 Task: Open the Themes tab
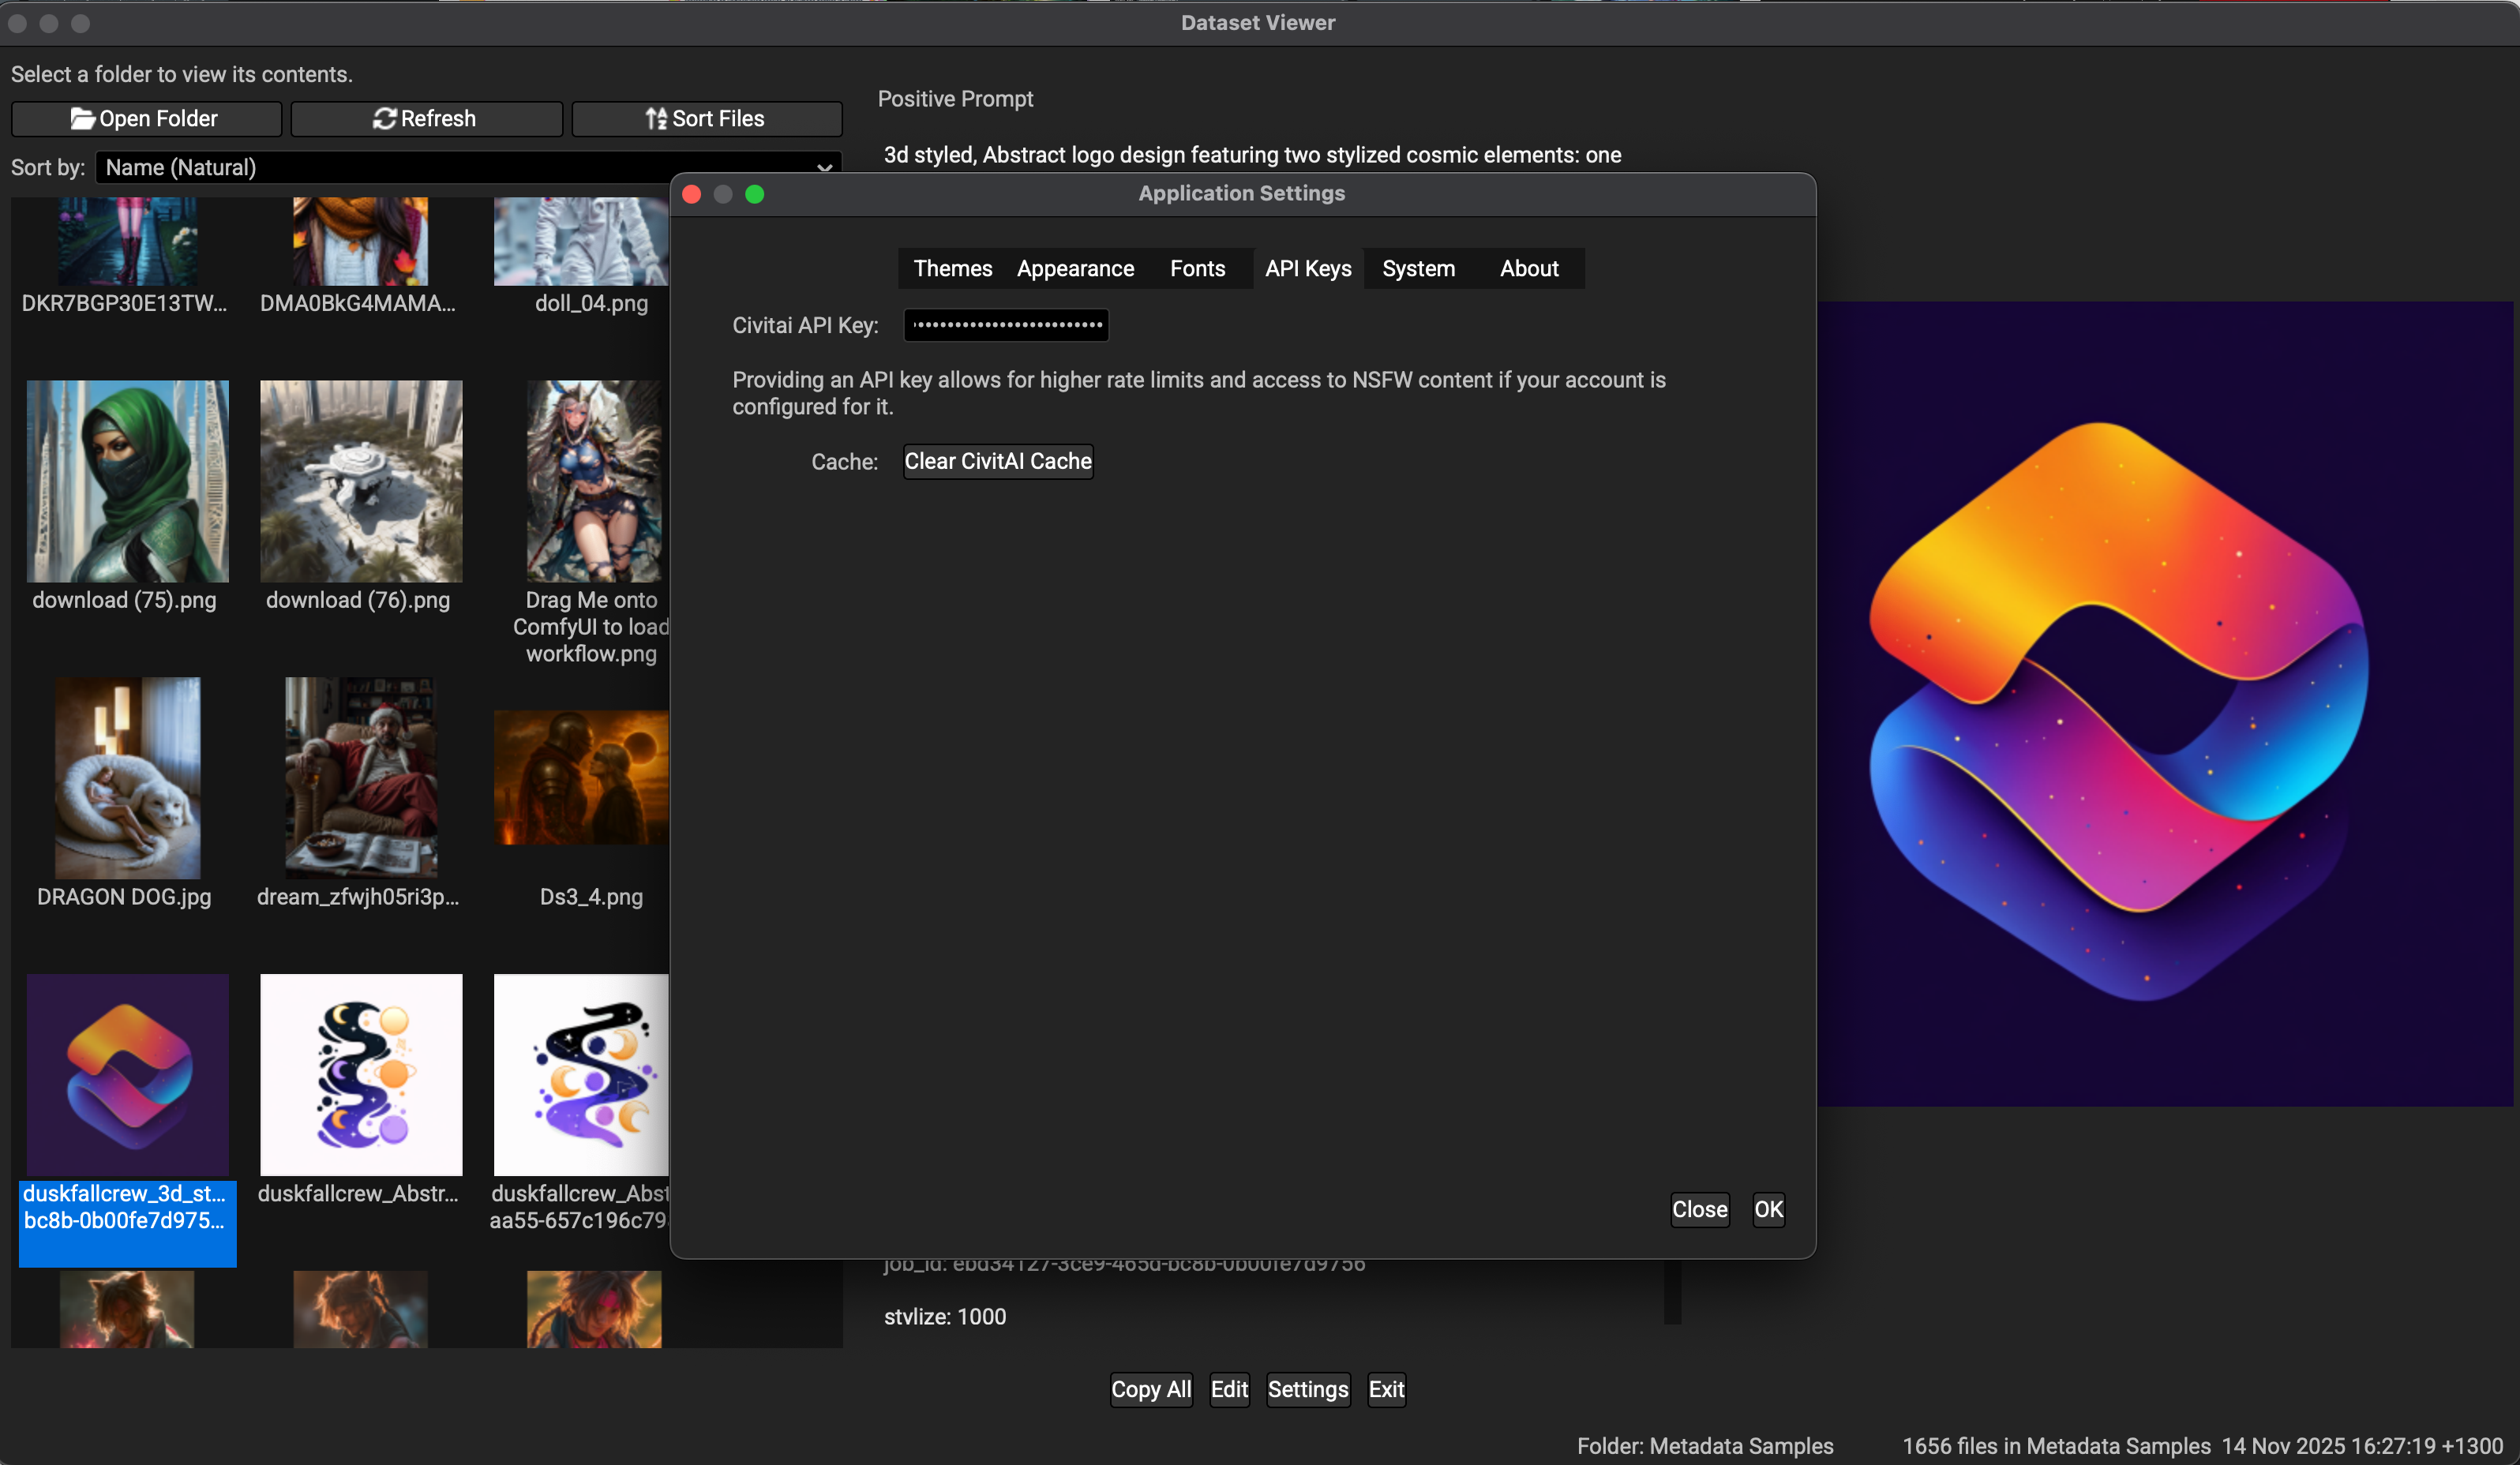coord(952,268)
